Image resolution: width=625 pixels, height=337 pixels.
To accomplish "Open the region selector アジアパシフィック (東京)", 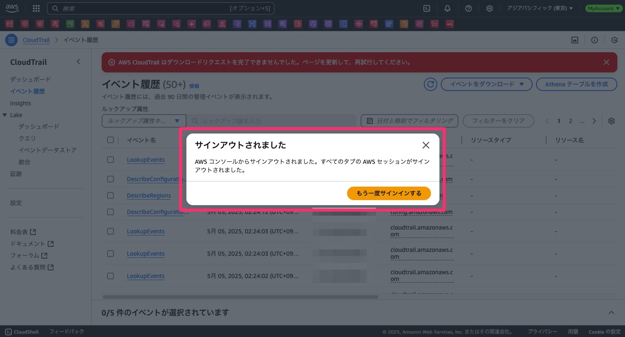I will (x=540, y=8).
